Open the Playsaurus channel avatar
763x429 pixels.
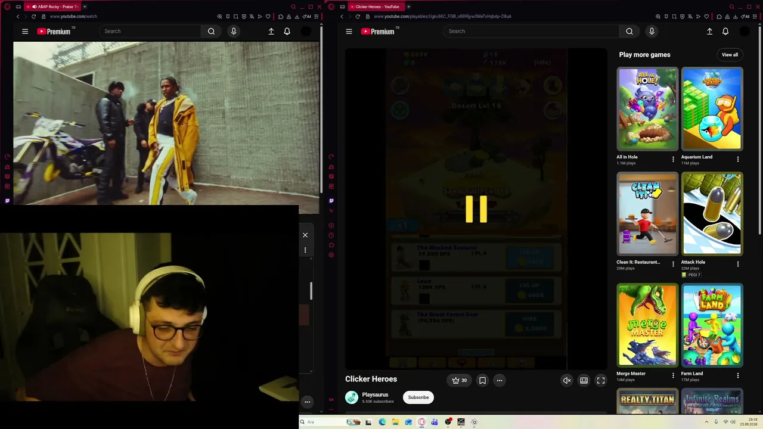(352, 397)
